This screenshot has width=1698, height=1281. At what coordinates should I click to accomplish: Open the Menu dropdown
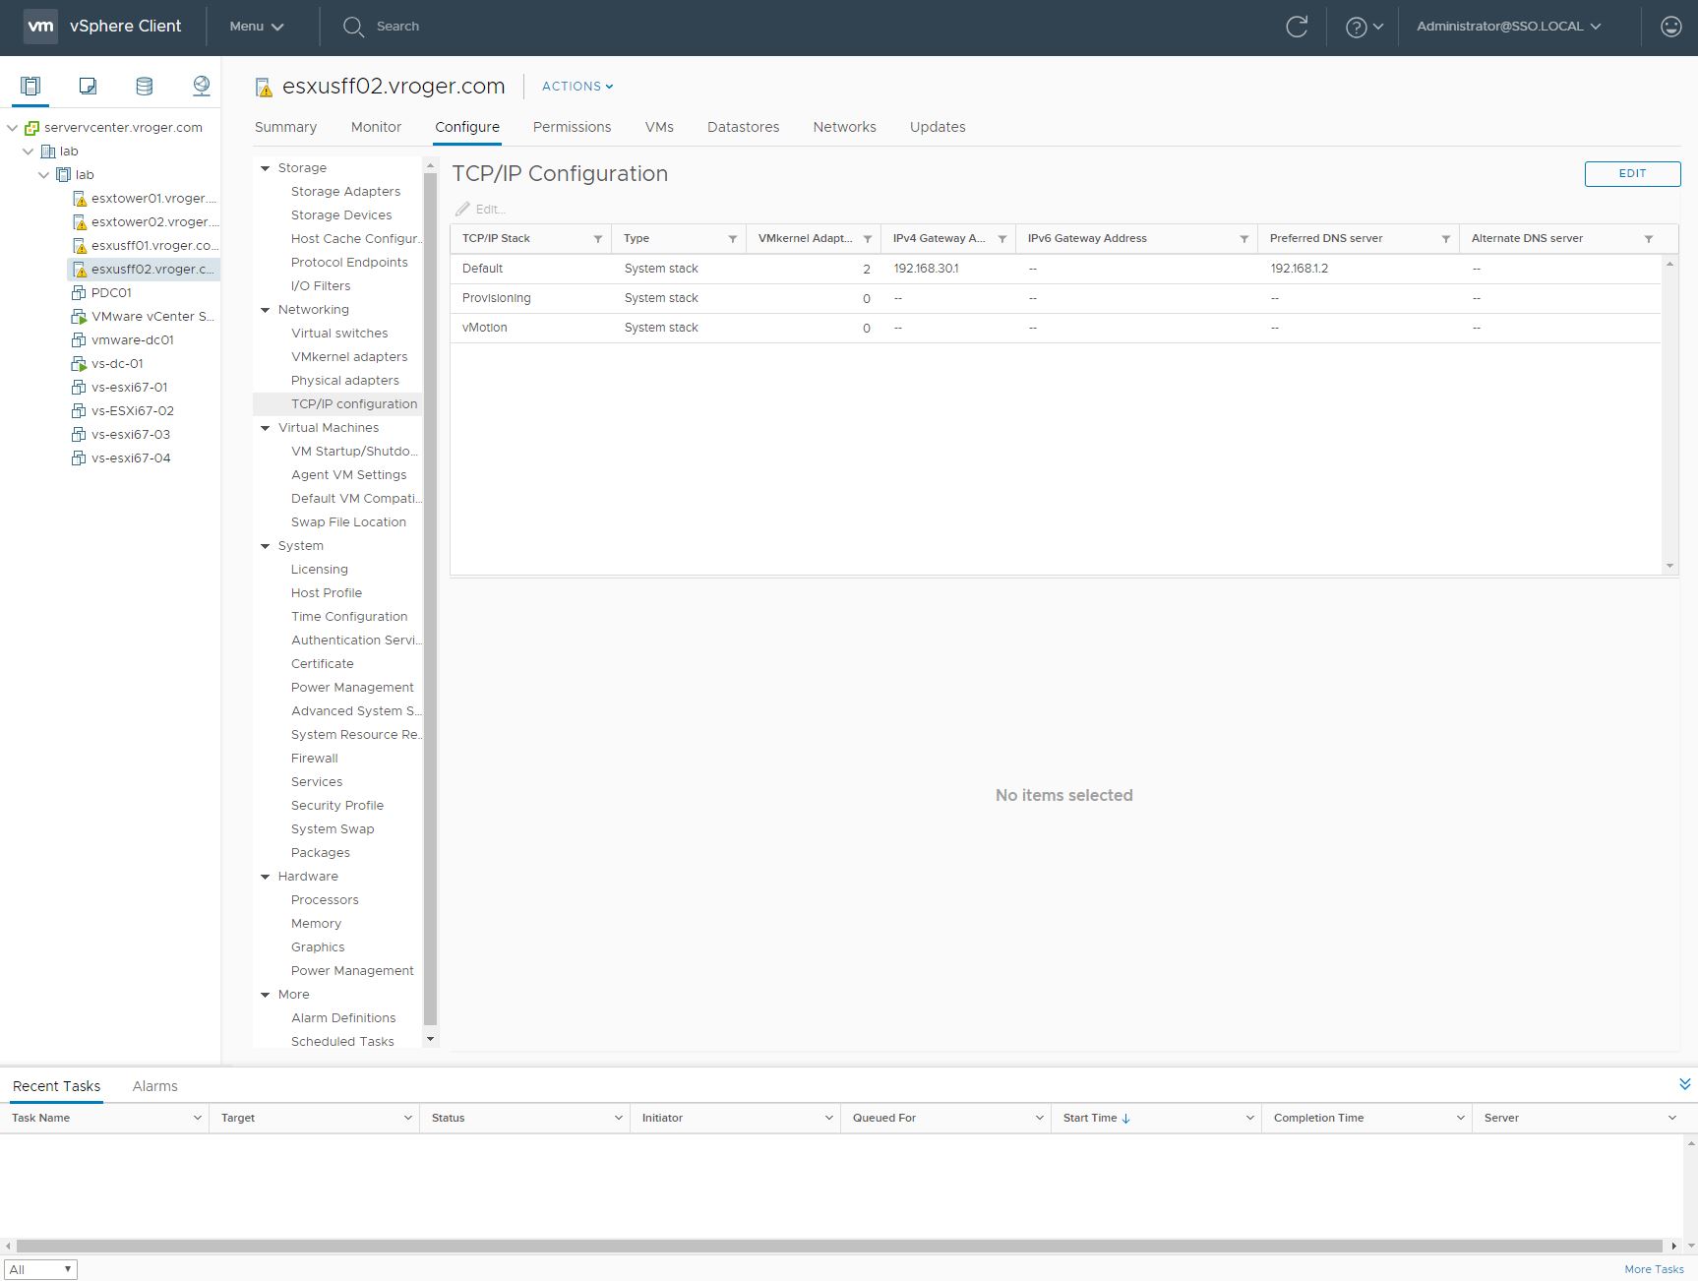tap(257, 27)
